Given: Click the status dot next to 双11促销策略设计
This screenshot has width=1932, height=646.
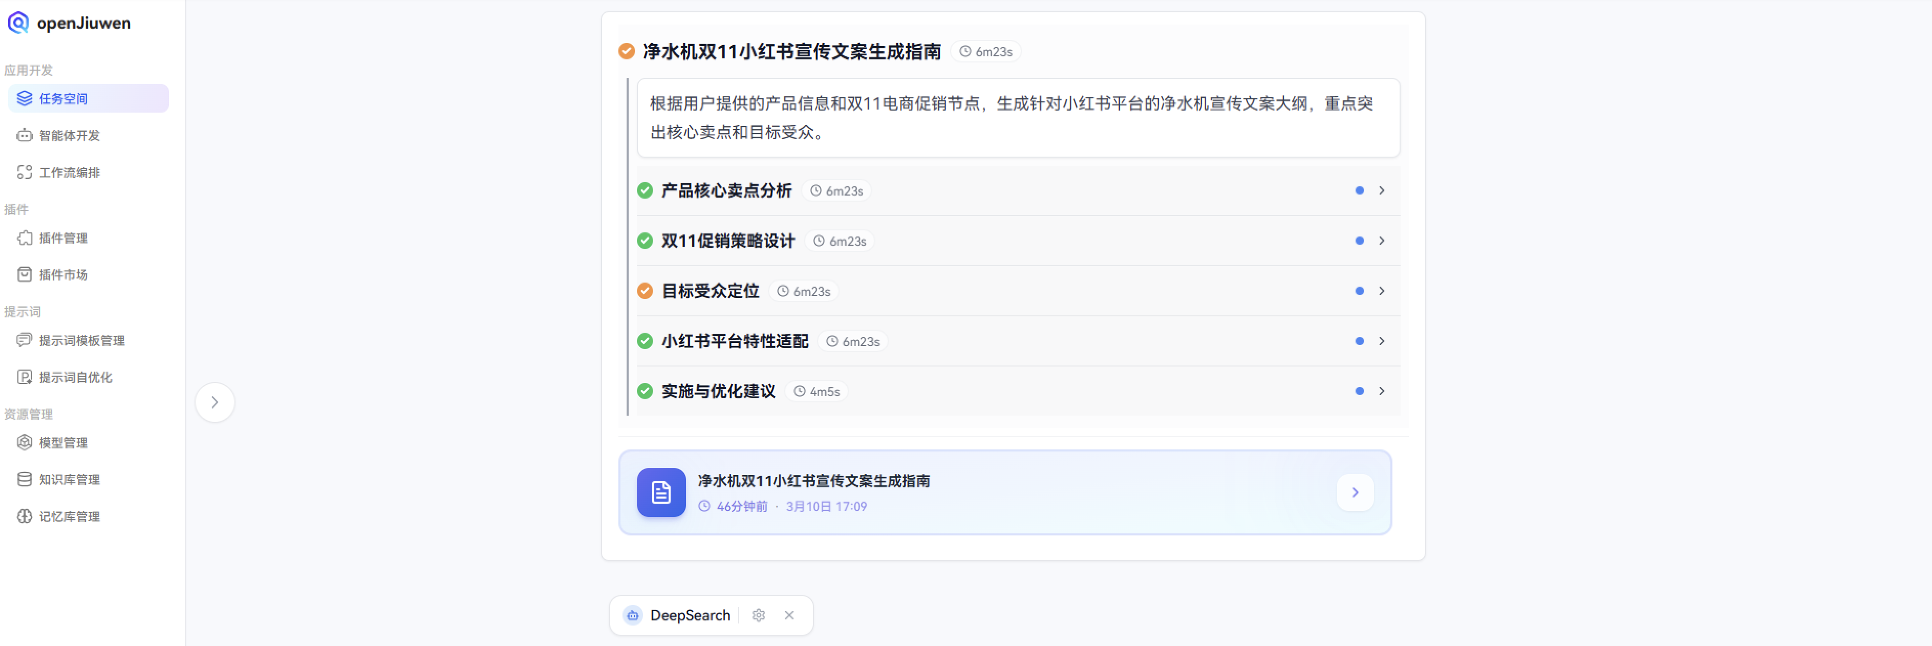Looking at the screenshot, I should (x=1359, y=241).
